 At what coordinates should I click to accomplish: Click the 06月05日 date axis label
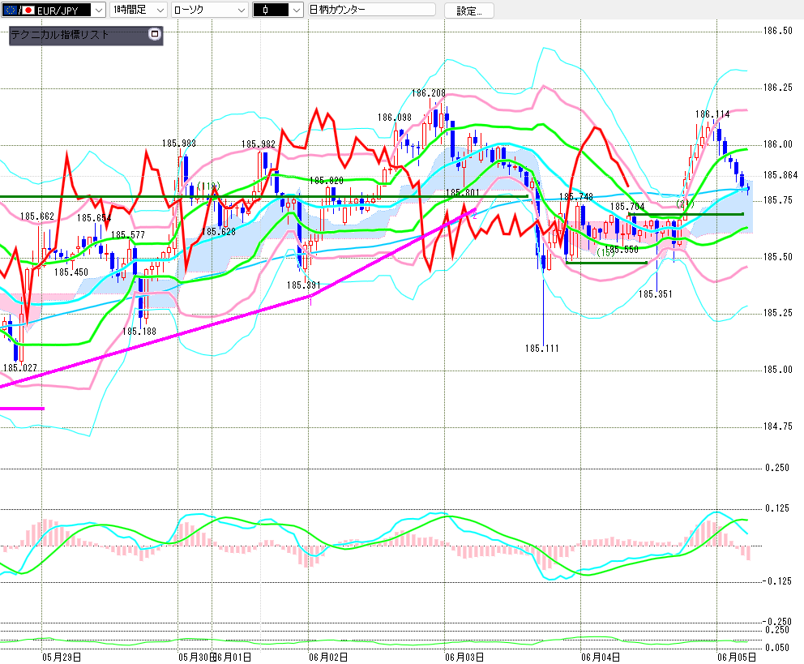tap(736, 657)
